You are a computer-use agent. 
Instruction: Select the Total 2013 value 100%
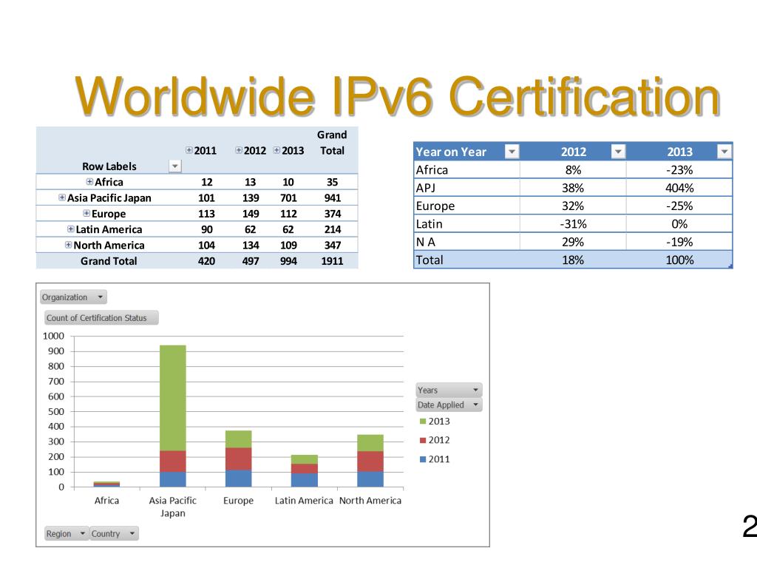tap(679, 260)
